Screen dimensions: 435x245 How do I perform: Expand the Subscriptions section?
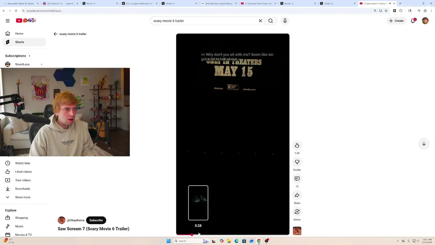pyautogui.click(x=18, y=56)
